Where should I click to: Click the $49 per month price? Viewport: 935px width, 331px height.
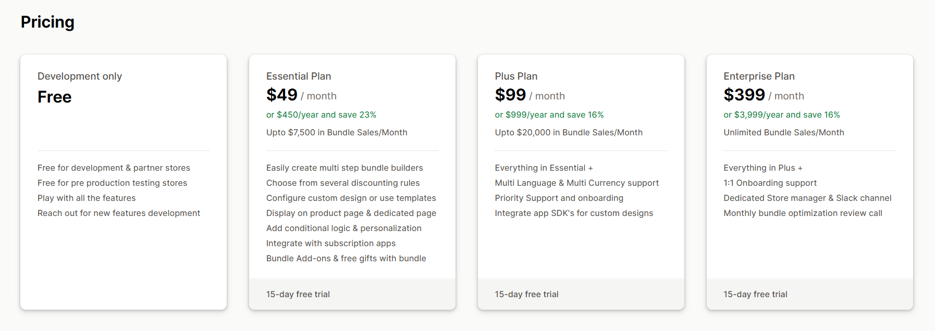click(x=301, y=95)
